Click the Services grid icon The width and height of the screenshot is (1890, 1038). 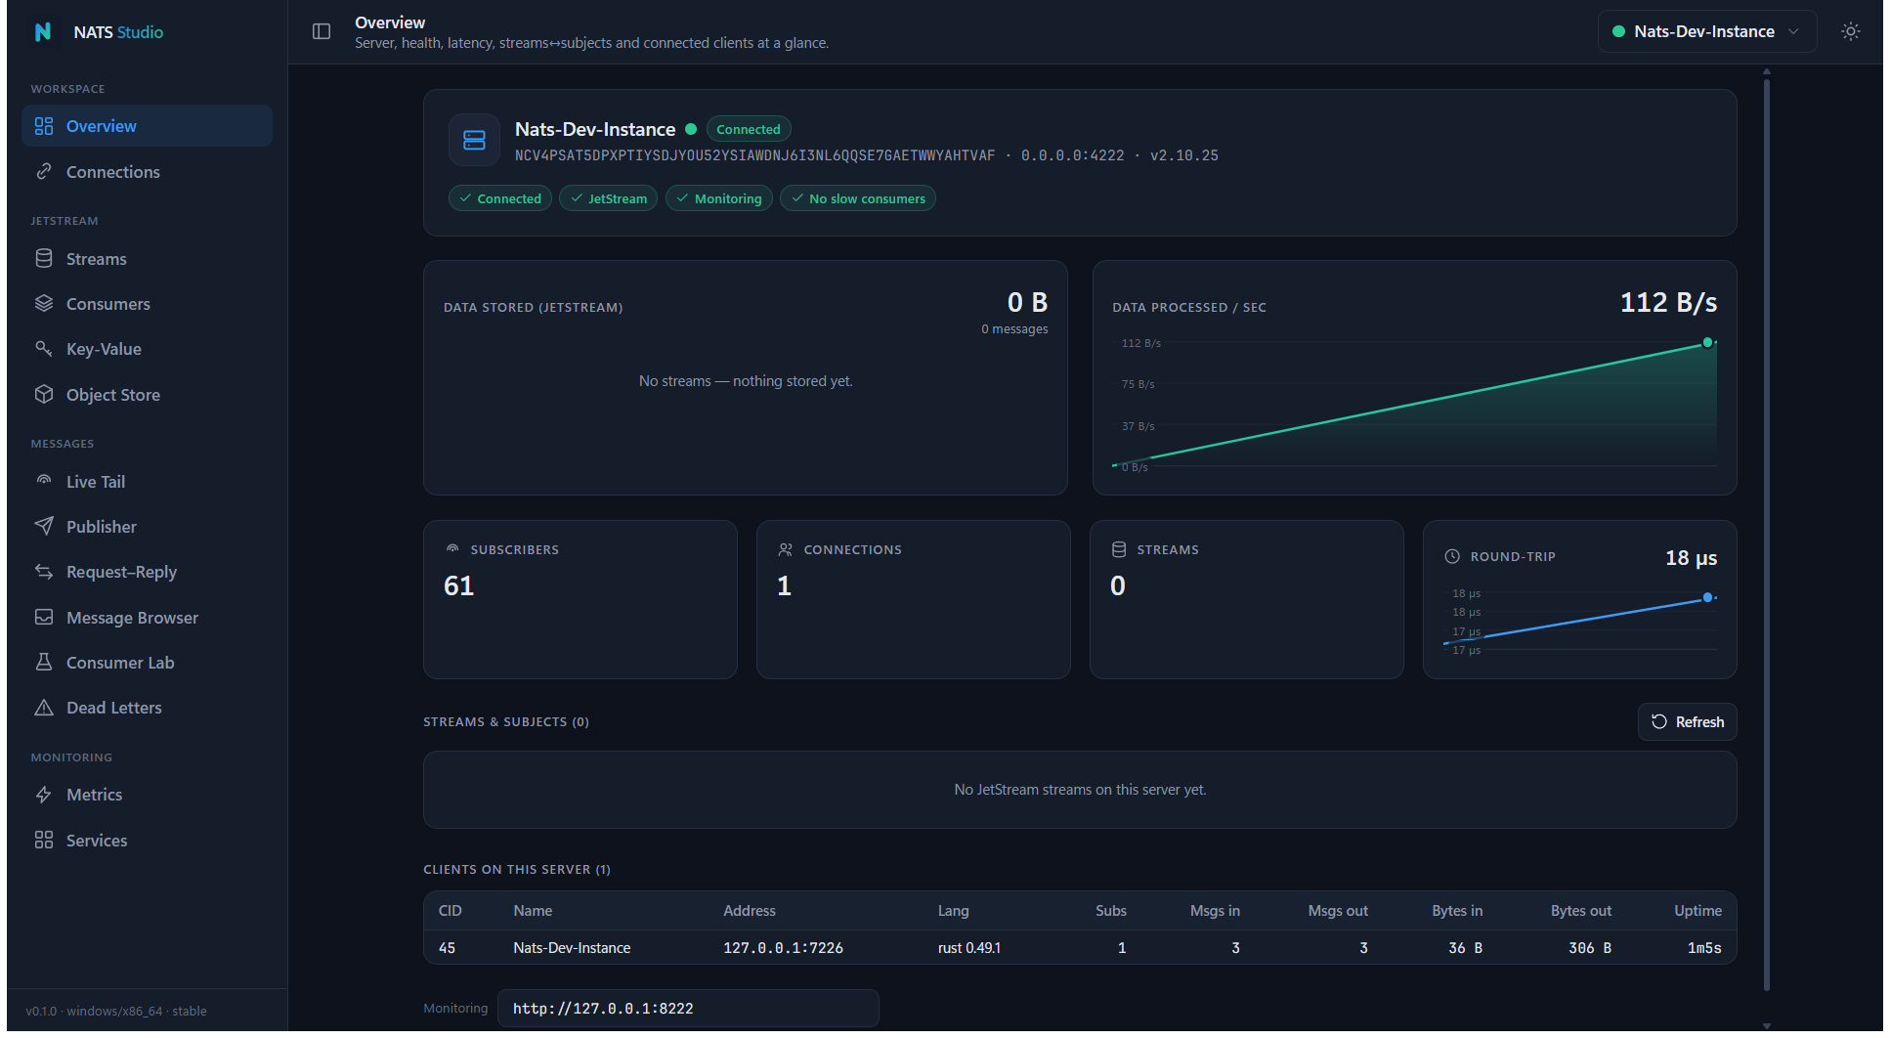[x=44, y=841]
